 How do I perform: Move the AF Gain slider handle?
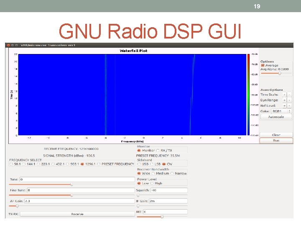tap(17, 206)
